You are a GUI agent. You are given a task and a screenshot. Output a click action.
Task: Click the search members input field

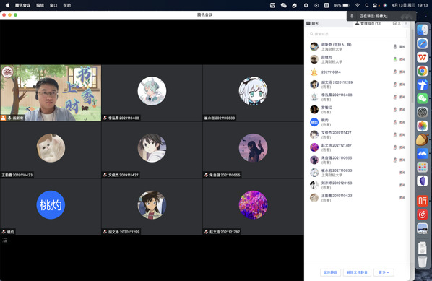pyautogui.click(x=357, y=34)
